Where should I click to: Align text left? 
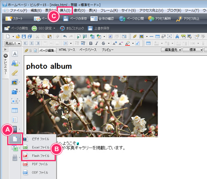tap(26, 43)
